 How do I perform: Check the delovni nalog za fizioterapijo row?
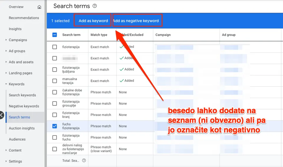click(x=55, y=149)
